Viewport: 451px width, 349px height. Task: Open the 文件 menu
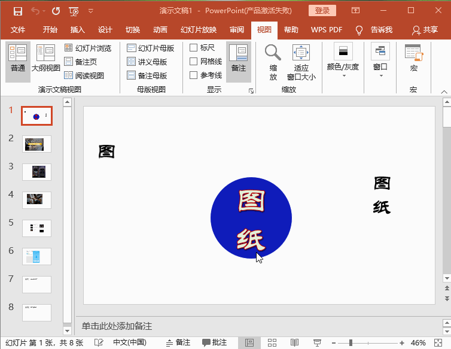pos(18,30)
